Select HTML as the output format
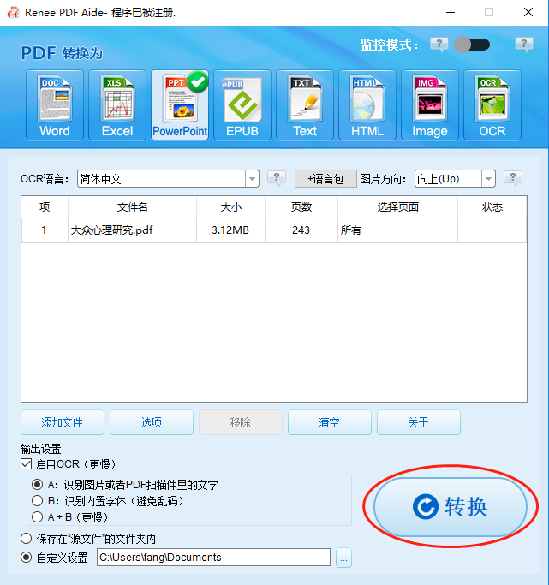This screenshot has height=585, width=549. [x=367, y=105]
